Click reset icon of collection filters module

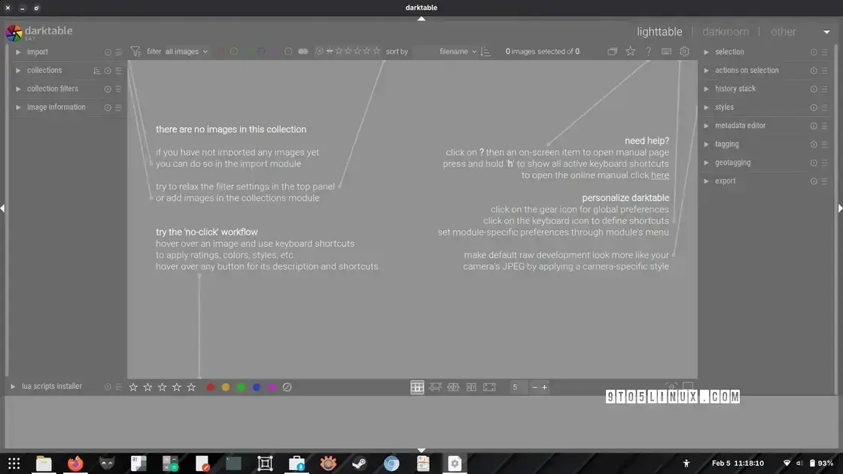108,90
